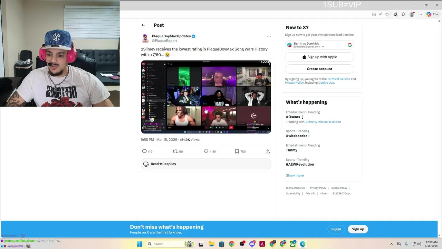Open the Timmy trend
The image size is (442, 249).
291,150
